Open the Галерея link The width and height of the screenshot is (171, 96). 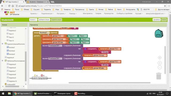98,14
